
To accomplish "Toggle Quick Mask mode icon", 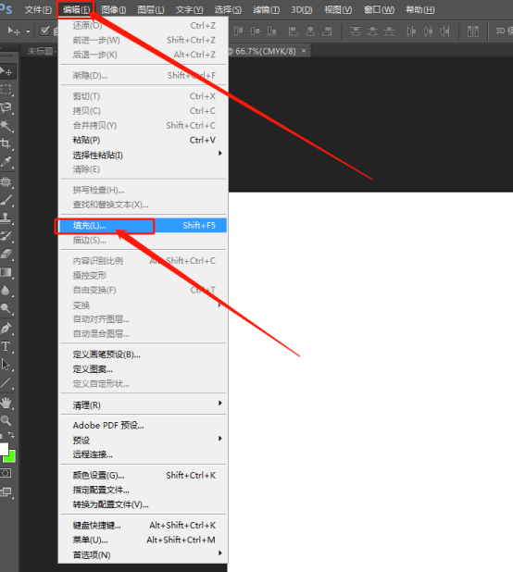I will point(6,474).
